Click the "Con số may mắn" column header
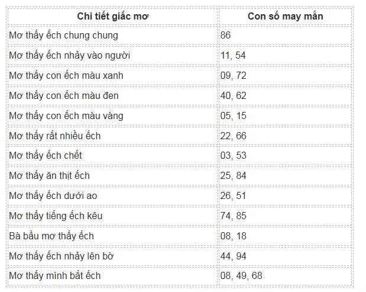This screenshot has height=292, width=366. [286, 16]
